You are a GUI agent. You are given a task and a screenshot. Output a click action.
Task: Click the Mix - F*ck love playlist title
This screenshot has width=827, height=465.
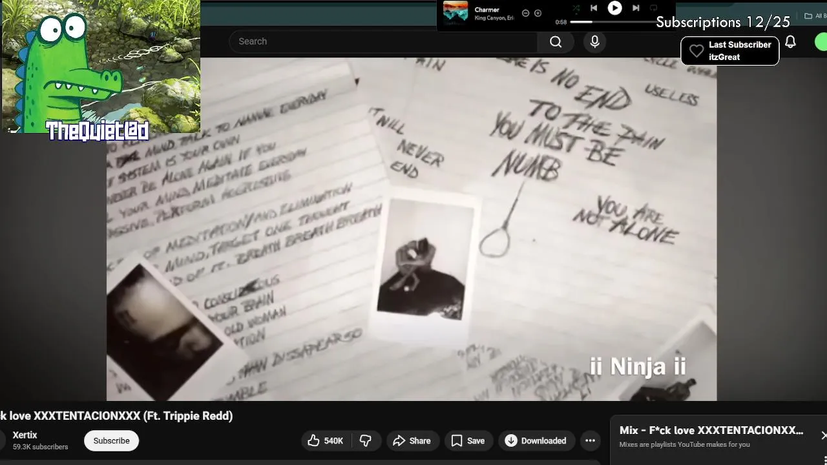click(711, 430)
